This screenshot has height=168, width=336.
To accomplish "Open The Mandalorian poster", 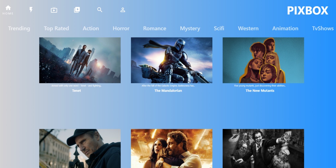I will [x=172, y=60].
